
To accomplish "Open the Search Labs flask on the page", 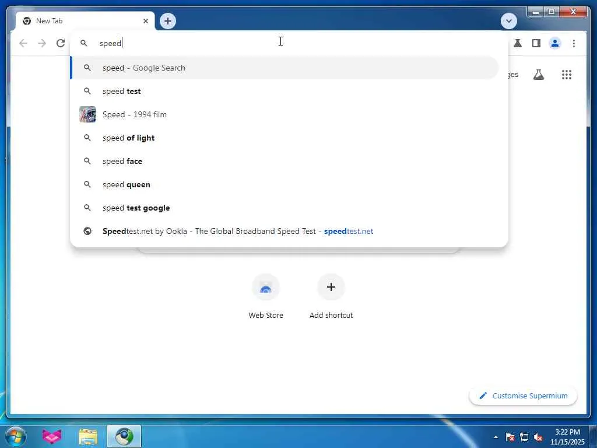I will click(538, 74).
